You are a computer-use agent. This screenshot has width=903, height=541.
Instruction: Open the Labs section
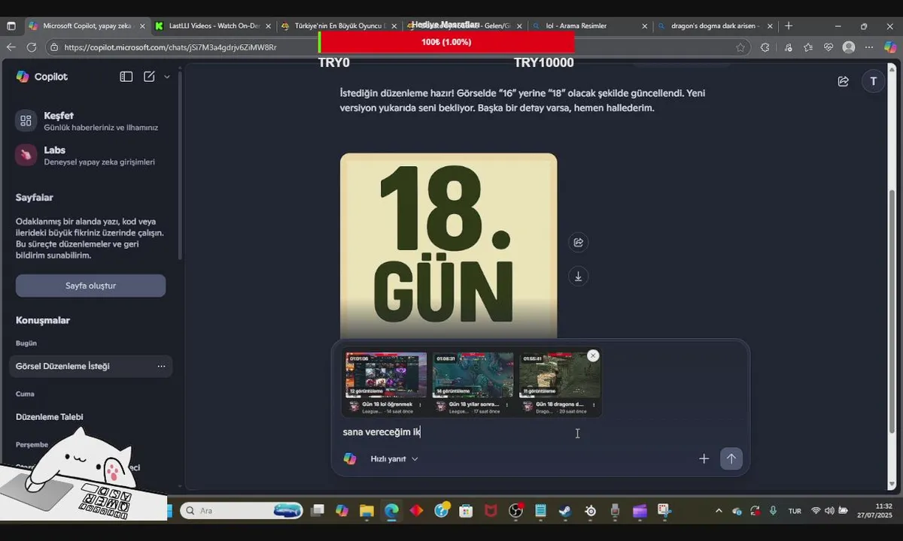pyautogui.click(x=90, y=156)
